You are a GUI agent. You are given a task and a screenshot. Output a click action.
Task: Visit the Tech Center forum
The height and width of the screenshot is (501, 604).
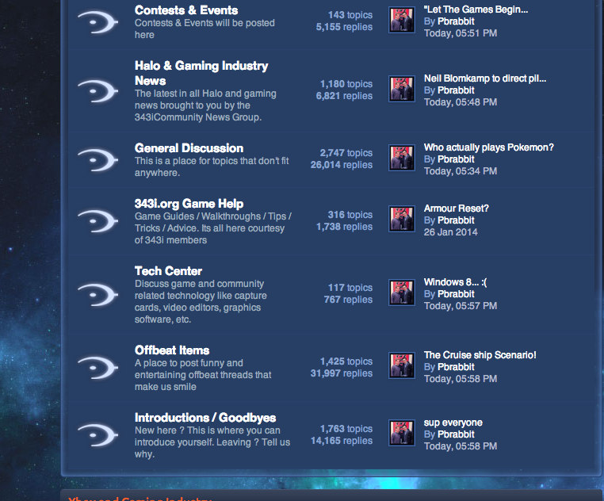(168, 271)
